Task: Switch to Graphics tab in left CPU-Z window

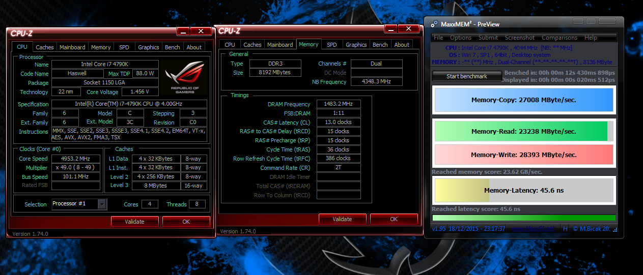Action: (149, 47)
